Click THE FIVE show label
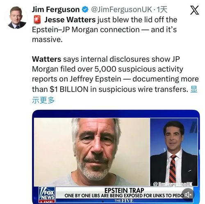 point(124,201)
